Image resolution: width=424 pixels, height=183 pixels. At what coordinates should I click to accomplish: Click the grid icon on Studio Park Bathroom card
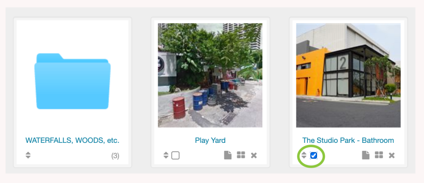(x=379, y=155)
